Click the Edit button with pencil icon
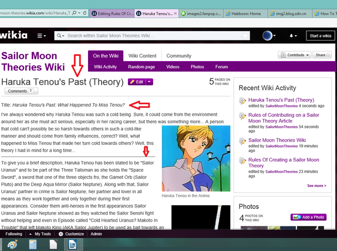 (x=137, y=82)
